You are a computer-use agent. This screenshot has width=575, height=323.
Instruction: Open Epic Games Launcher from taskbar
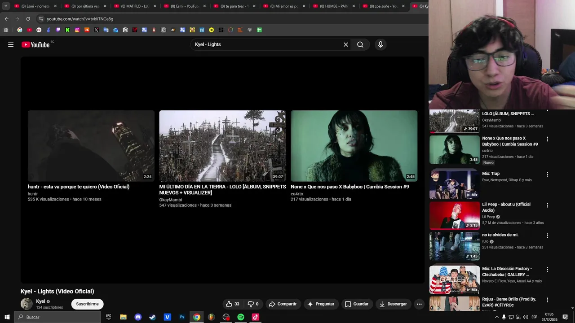109,317
